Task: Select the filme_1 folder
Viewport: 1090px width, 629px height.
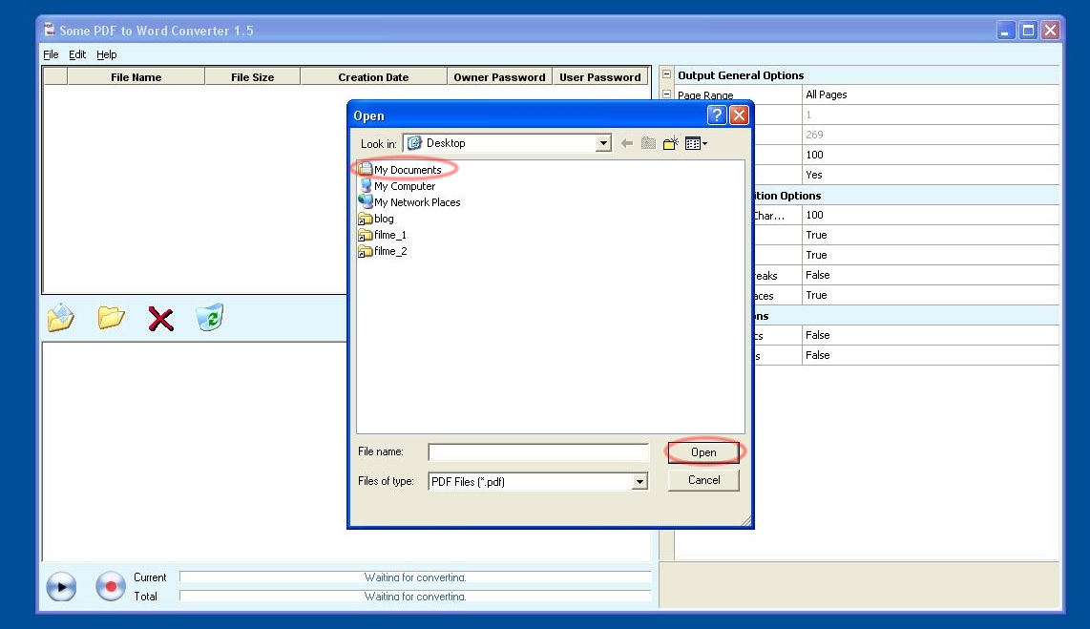Action: pos(383,235)
